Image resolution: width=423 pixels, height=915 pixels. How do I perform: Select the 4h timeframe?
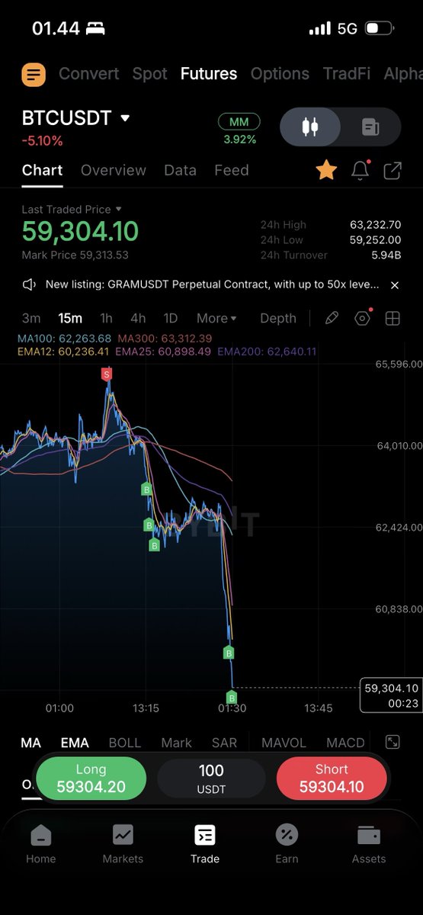pyautogui.click(x=138, y=318)
